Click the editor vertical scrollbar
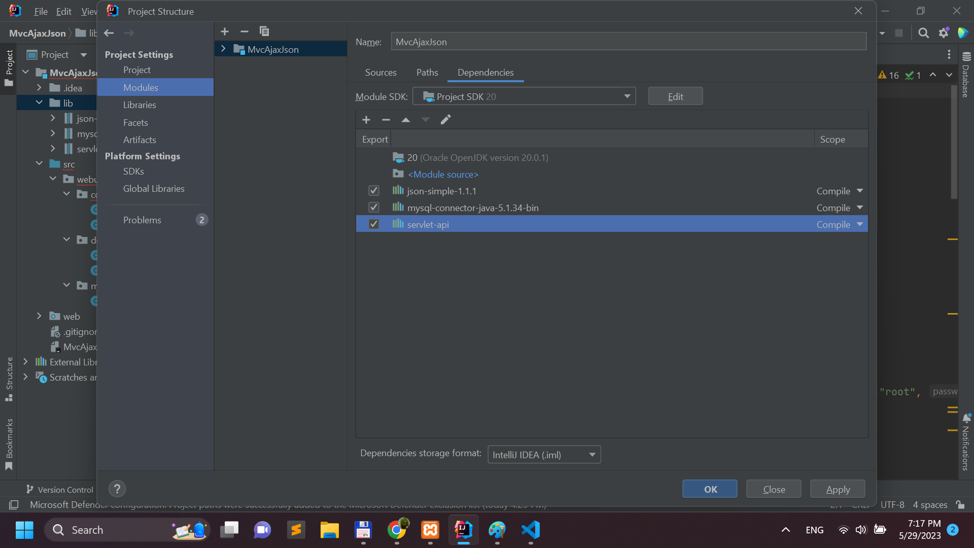This screenshot has height=548, width=974. pos(954,142)
